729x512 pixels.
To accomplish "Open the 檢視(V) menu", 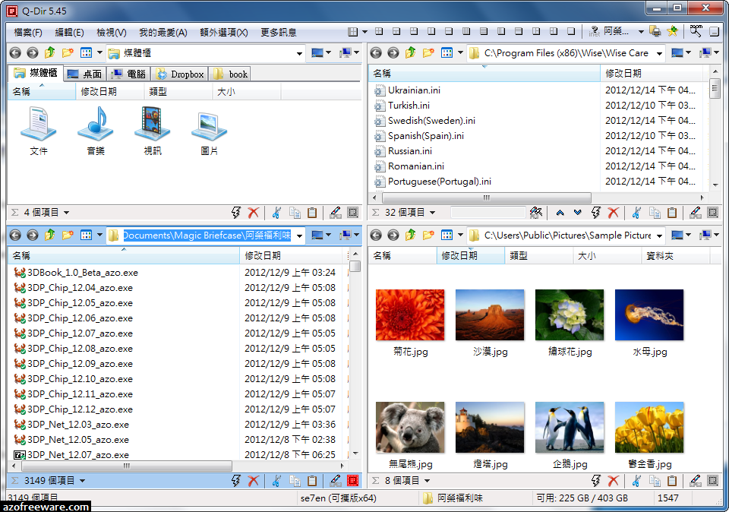I will click(112, 32).
